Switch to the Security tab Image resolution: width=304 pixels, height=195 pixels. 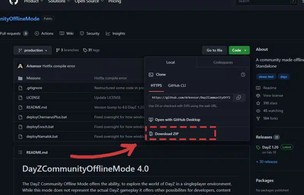point(90,33)
